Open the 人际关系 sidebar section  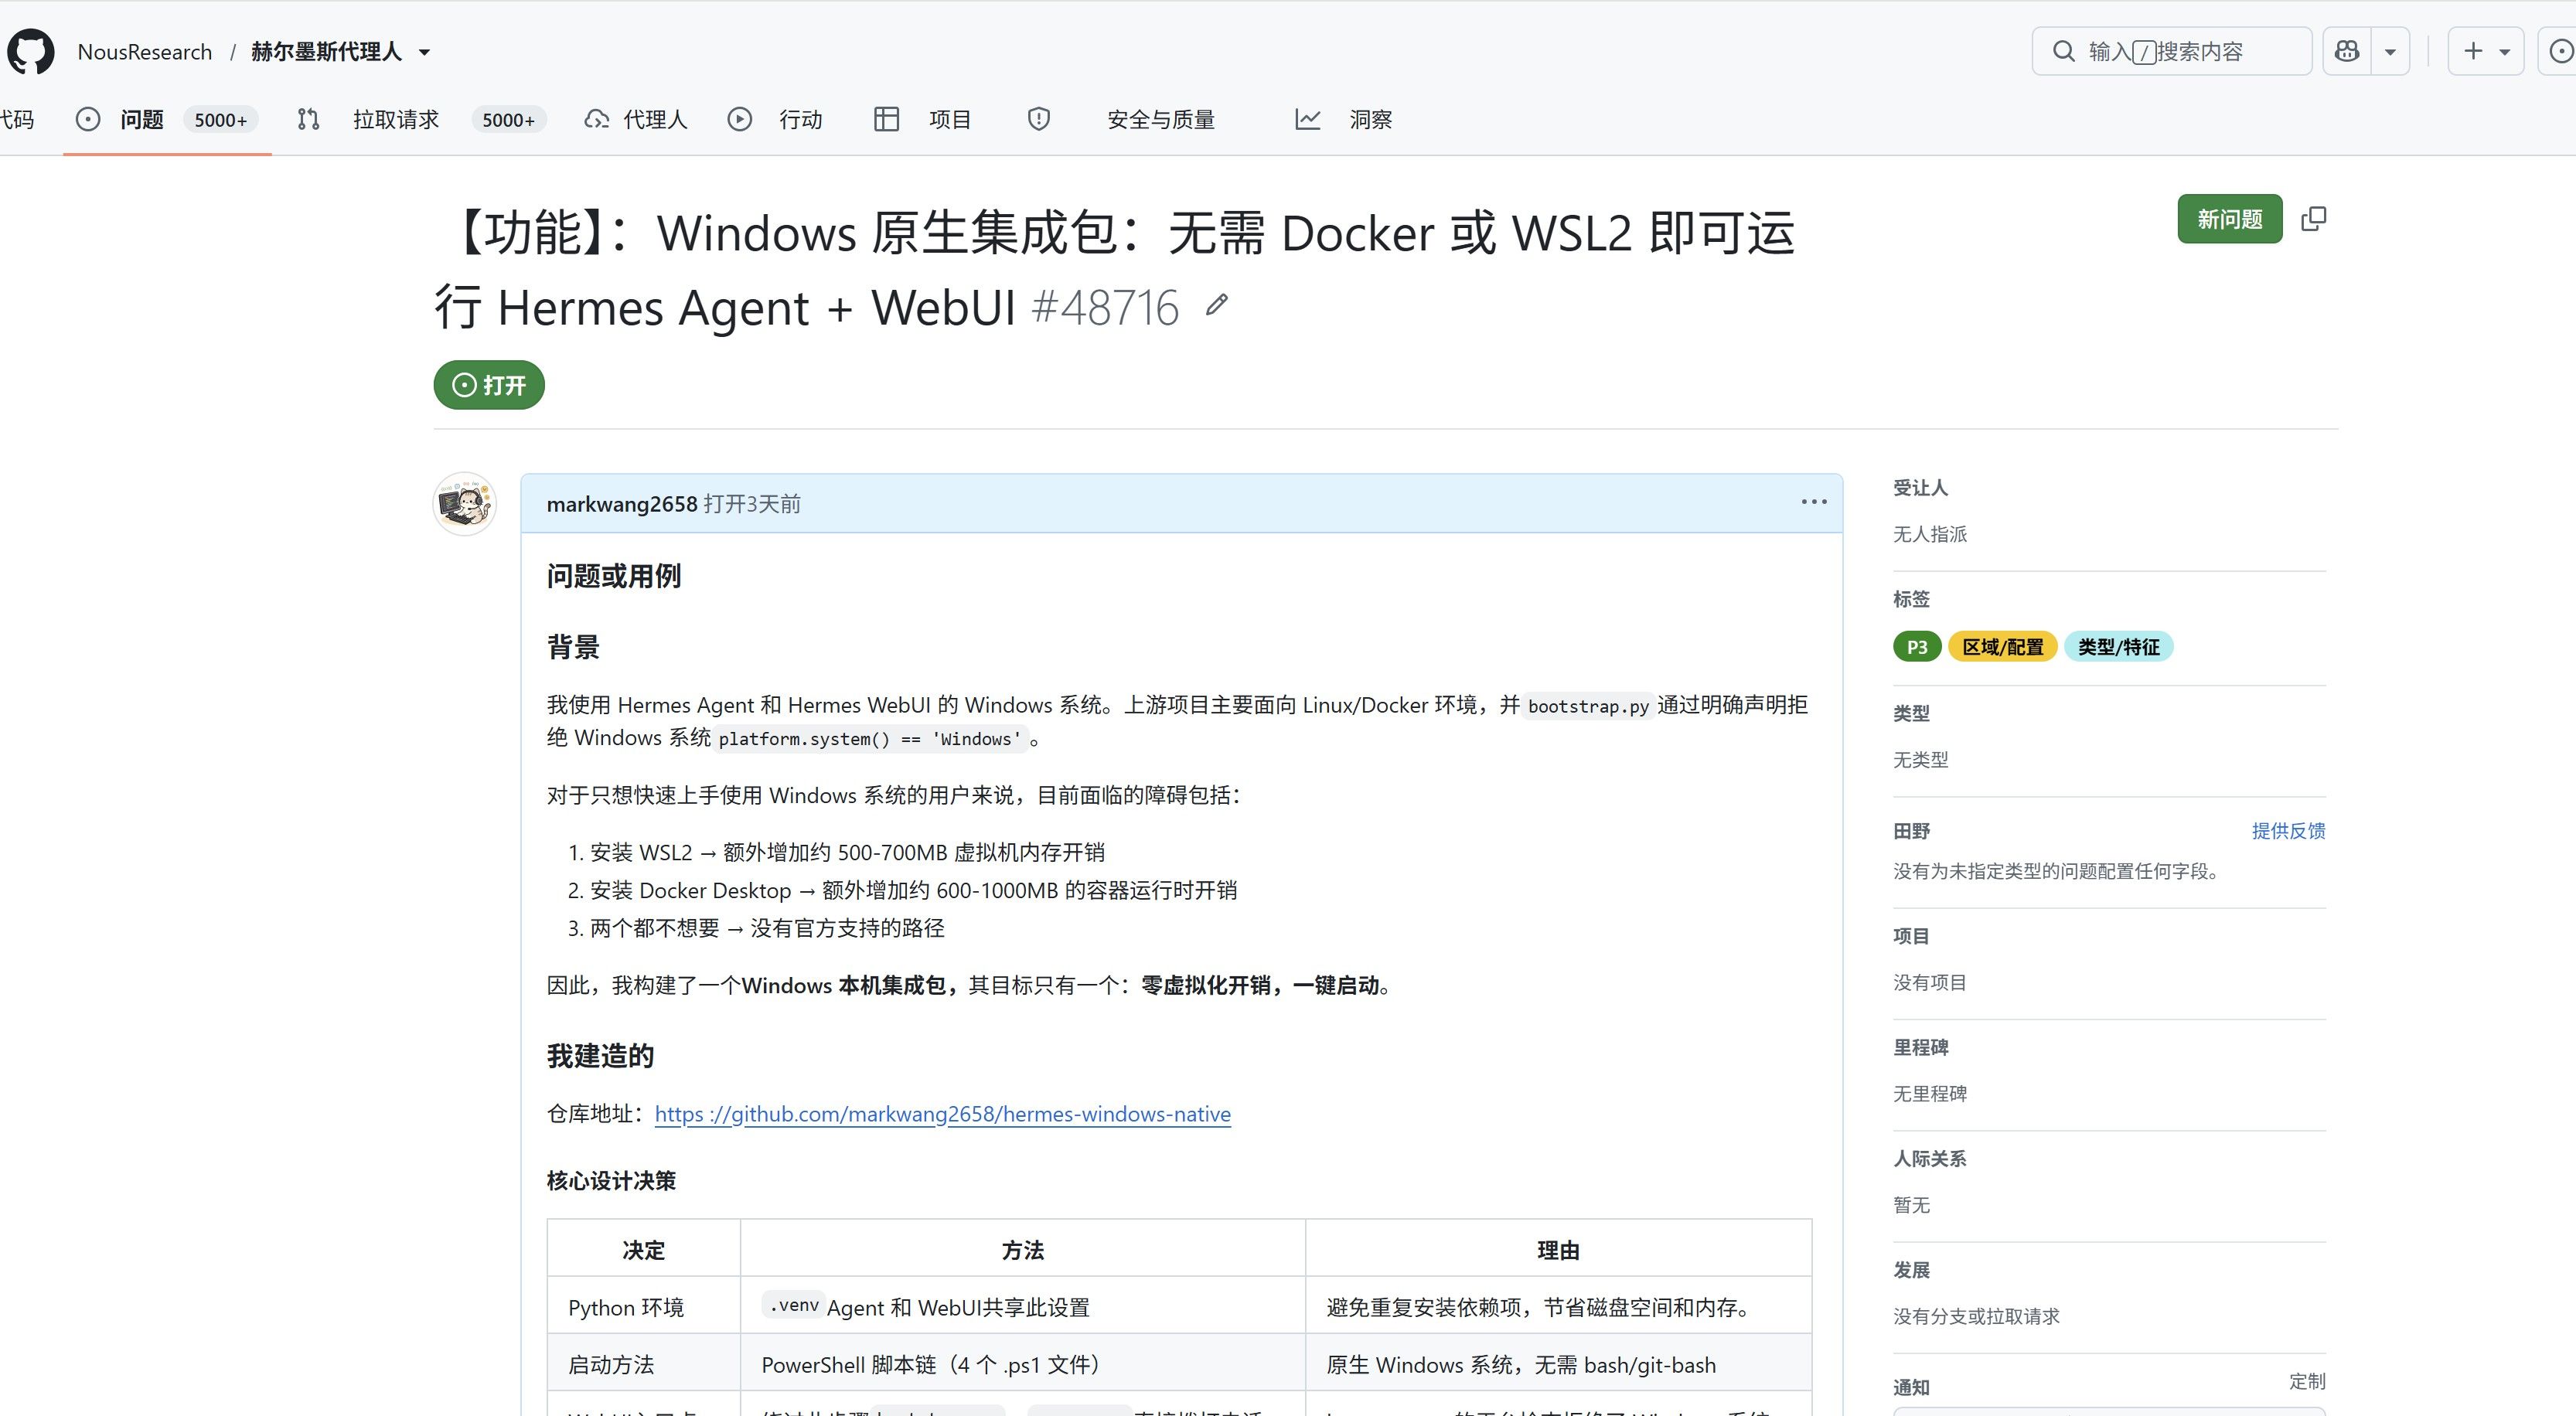tap(1929, 1158)
